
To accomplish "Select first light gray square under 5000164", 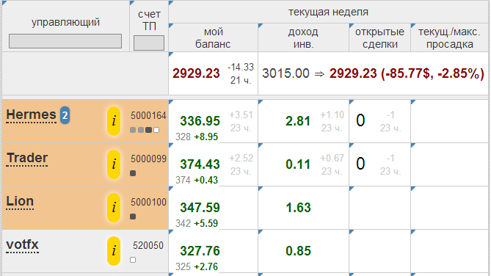I will (x=133, y=130).
